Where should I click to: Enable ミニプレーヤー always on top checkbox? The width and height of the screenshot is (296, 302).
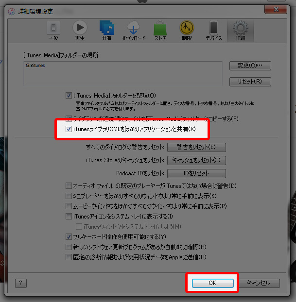point(69,196)
